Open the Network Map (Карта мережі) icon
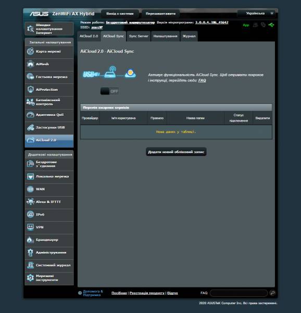Image resolution: width=301 pixels, height=313 pixels. click(x=30, y=51)
